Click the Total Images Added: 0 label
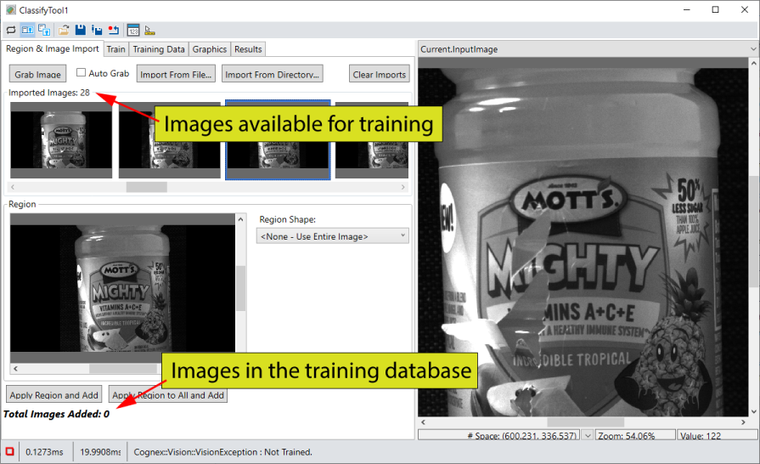Image resolution: width=760 pixels, height=464 pixels. tap(56, 414)
